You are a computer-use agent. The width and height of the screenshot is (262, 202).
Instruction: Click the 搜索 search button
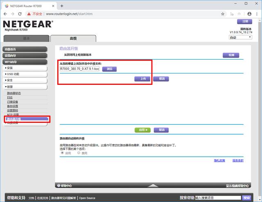coord(246,198)
